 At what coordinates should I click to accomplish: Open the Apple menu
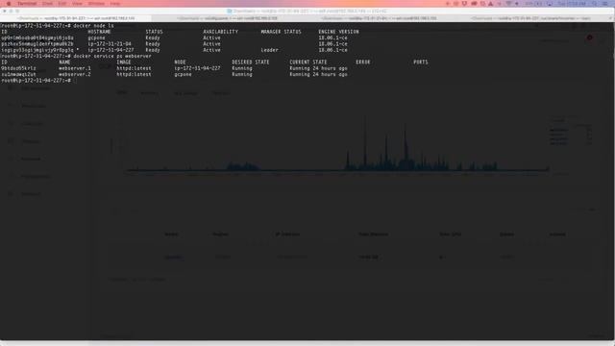click(9, 4)
